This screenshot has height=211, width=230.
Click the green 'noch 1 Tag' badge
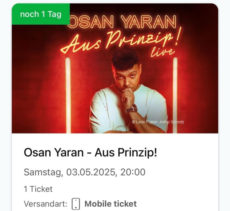point(41,14)
